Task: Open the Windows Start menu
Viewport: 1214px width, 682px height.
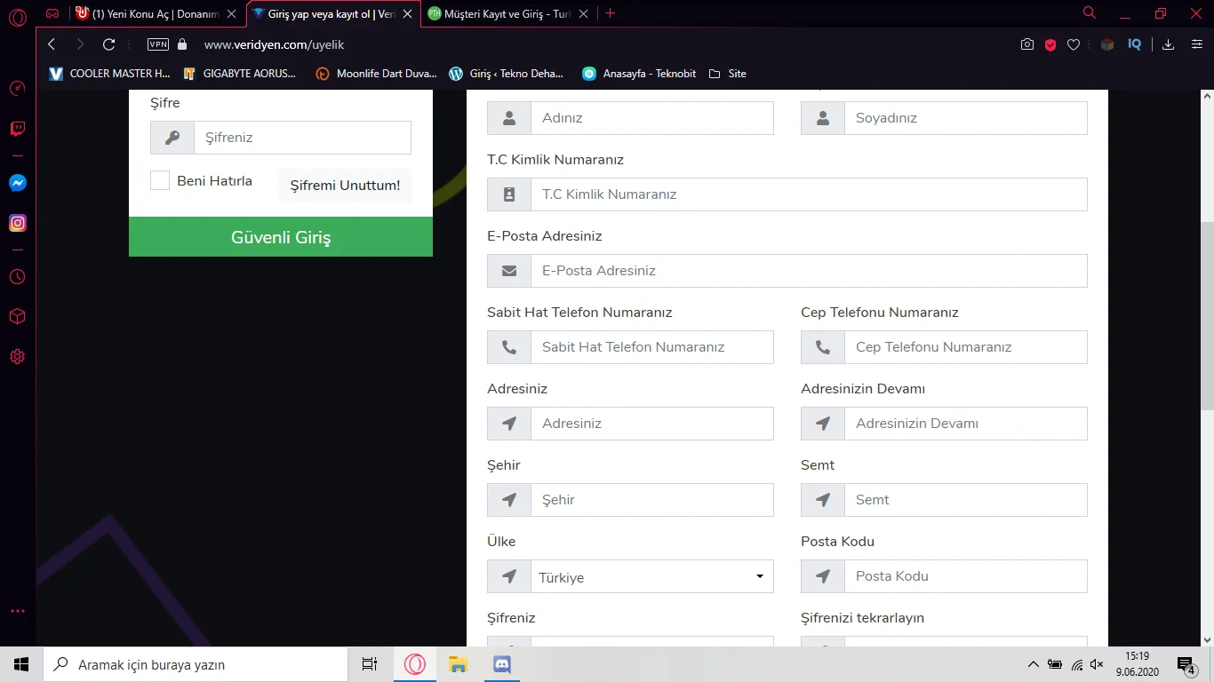Action: [x=21, y=664]
